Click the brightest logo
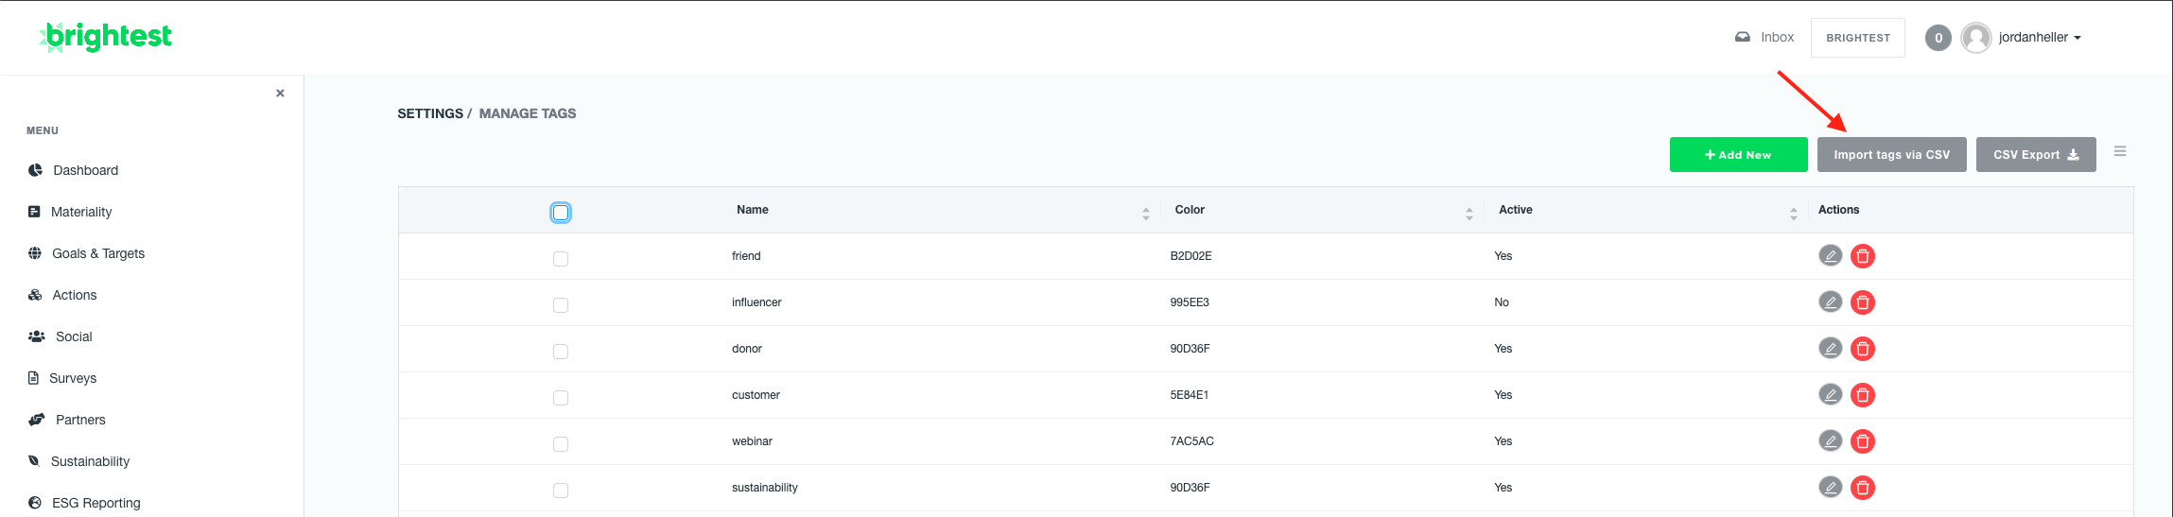 [x=106, y=37]
